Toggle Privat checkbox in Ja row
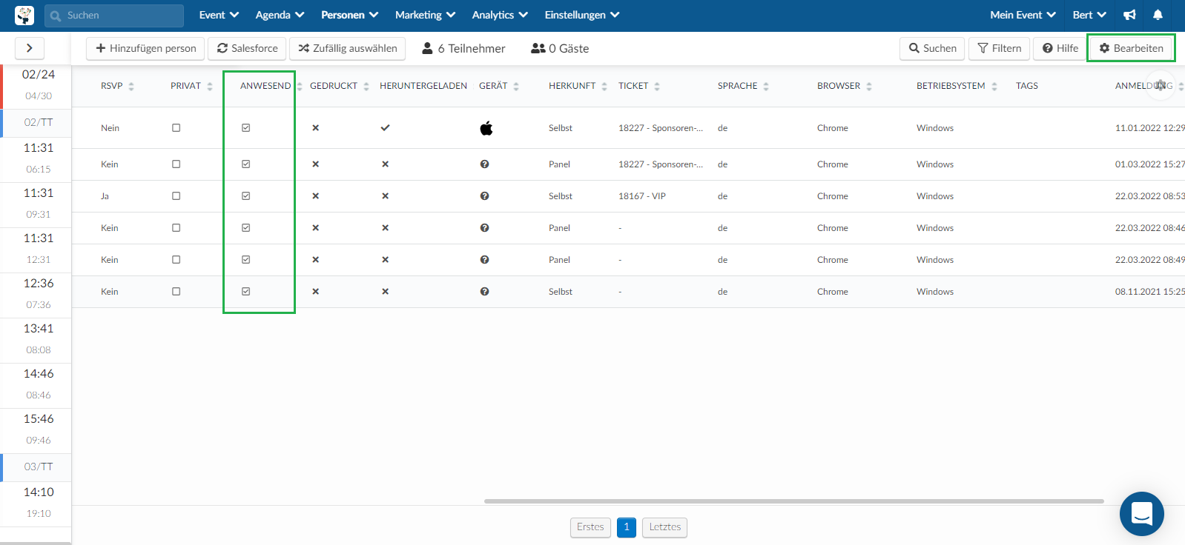This screenshot has height=545, width=1185. (x=176, y=196)
